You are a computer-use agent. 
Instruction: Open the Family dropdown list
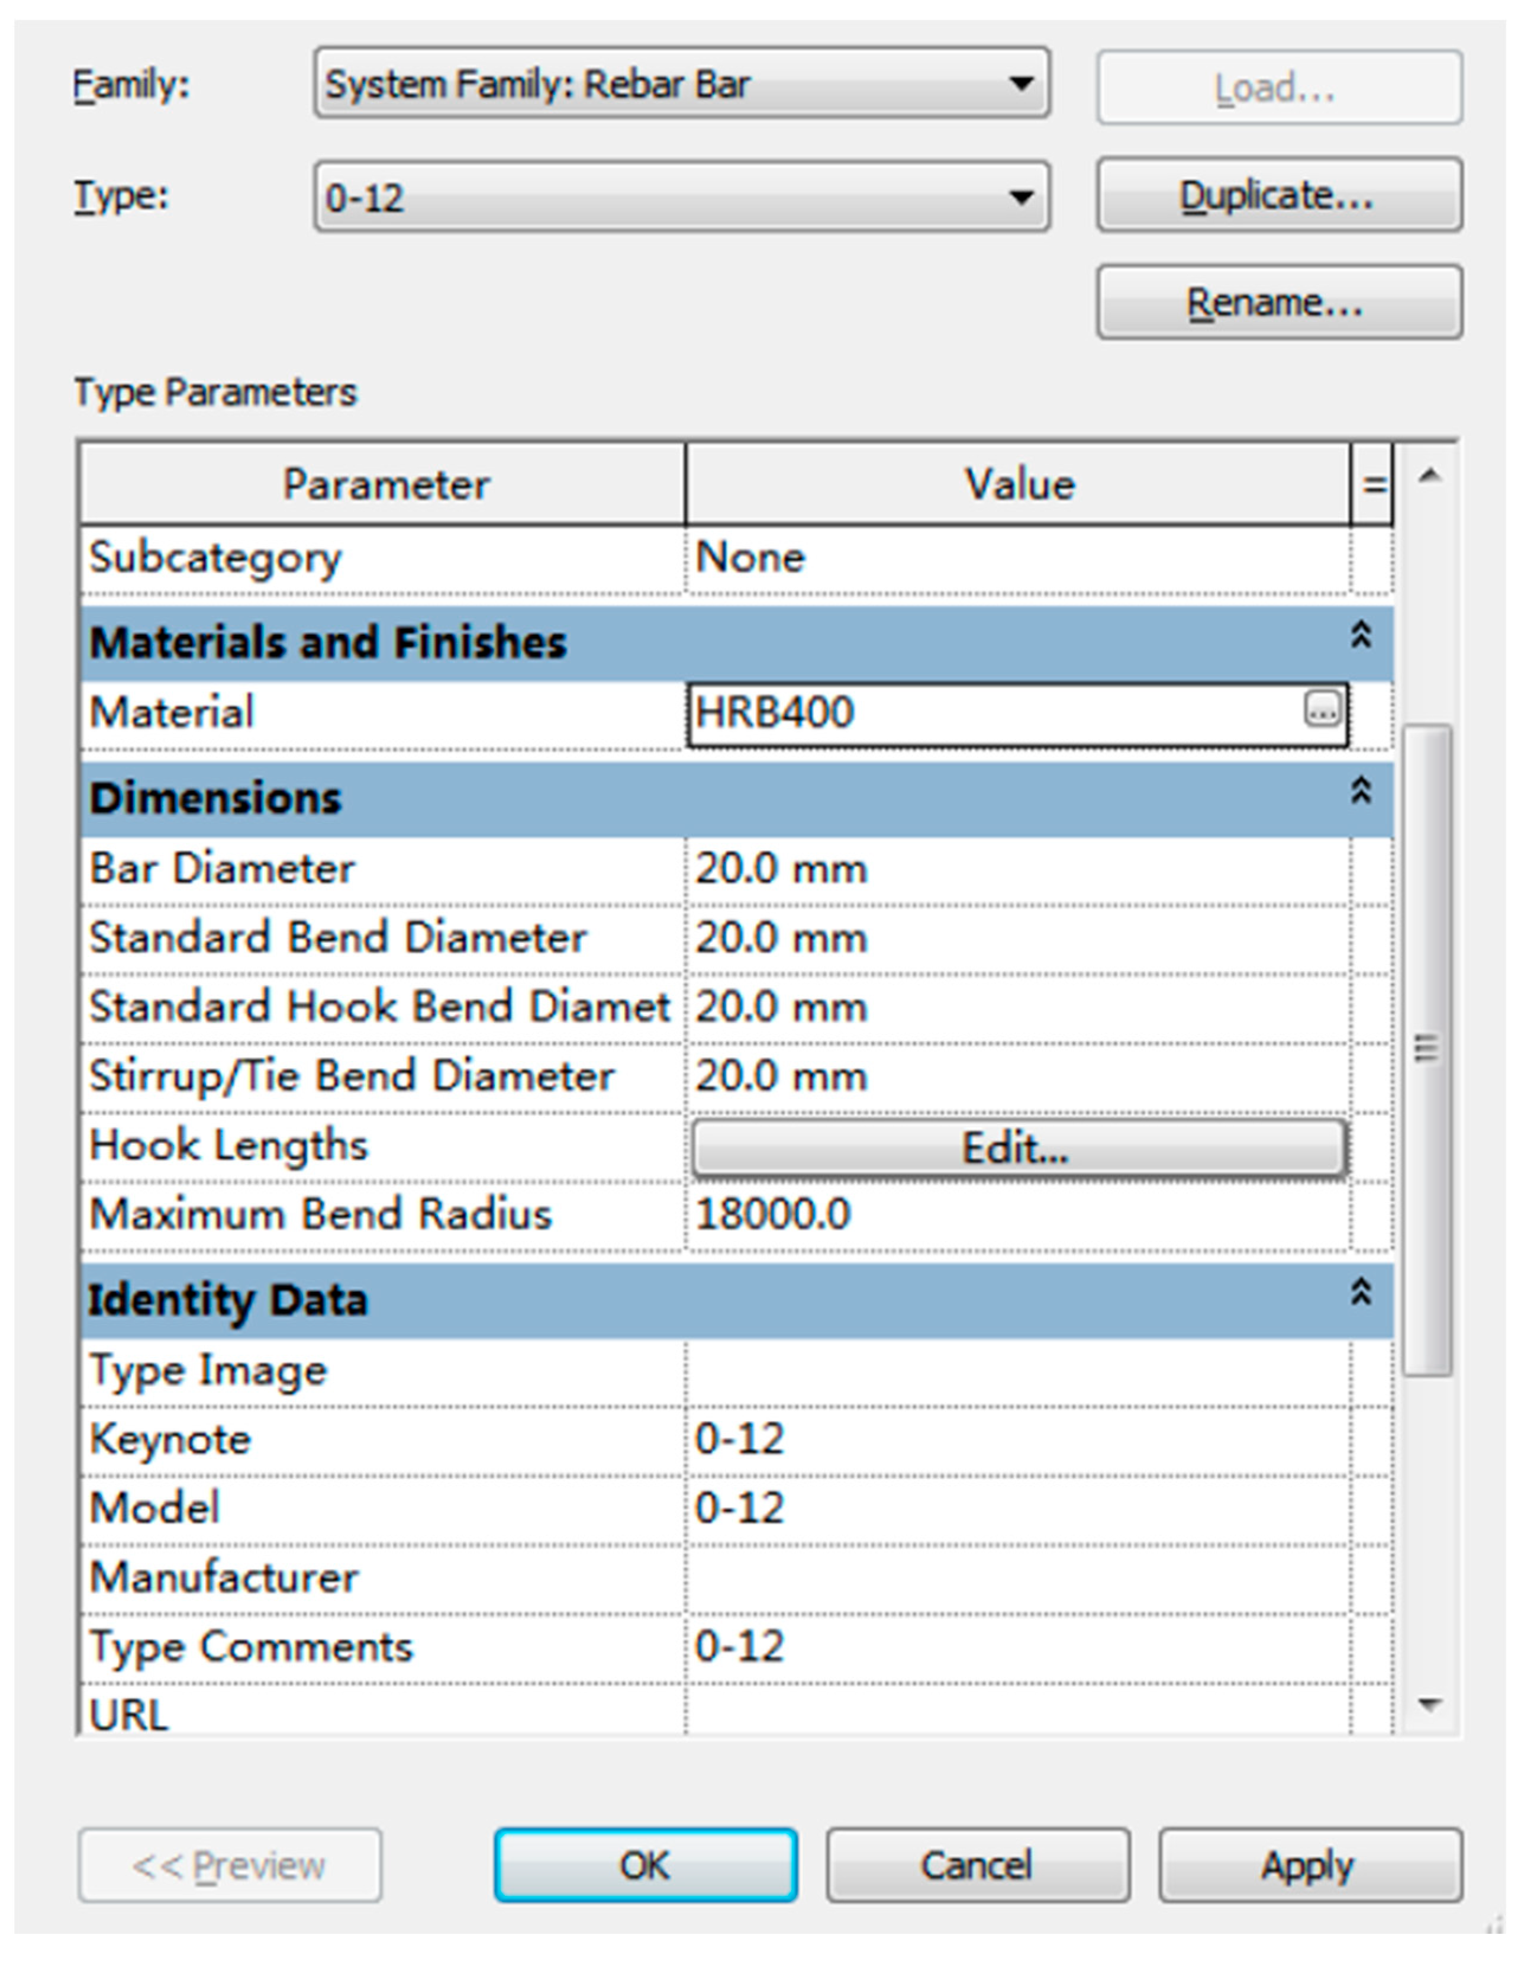click(1020, 85)
